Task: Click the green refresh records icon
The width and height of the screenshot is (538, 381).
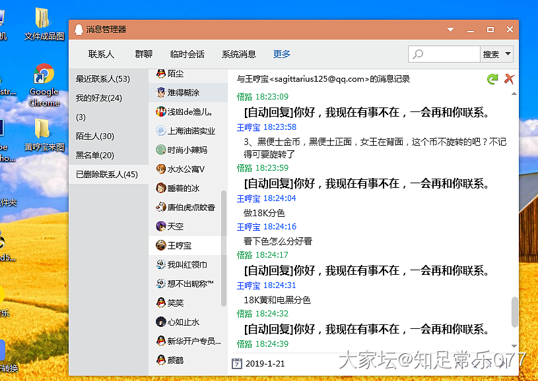Action: click(492, 79)
